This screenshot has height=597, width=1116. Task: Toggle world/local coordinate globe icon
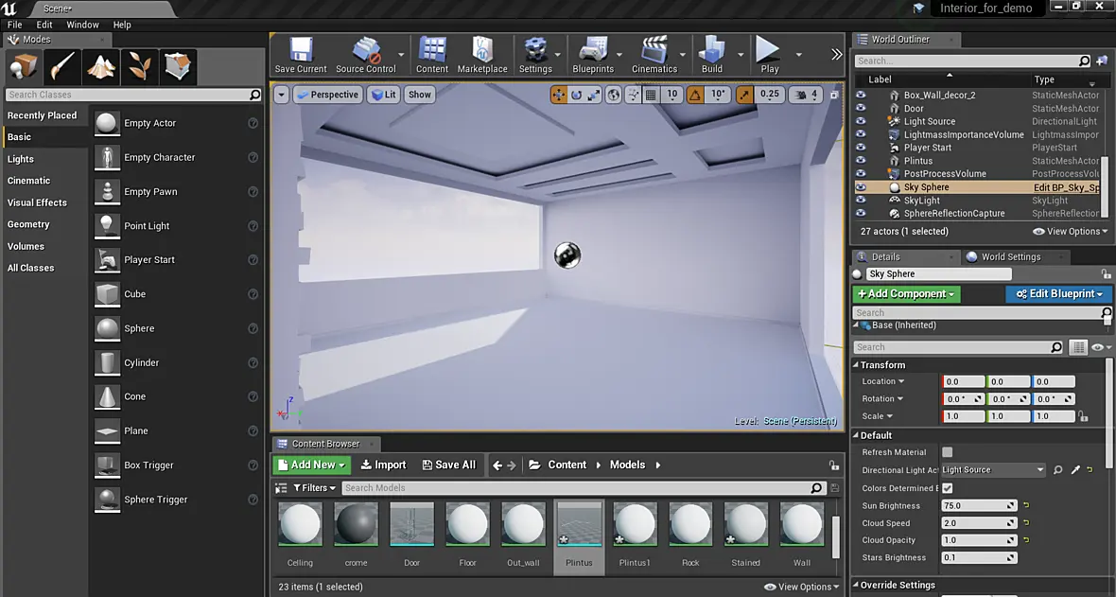614,94
